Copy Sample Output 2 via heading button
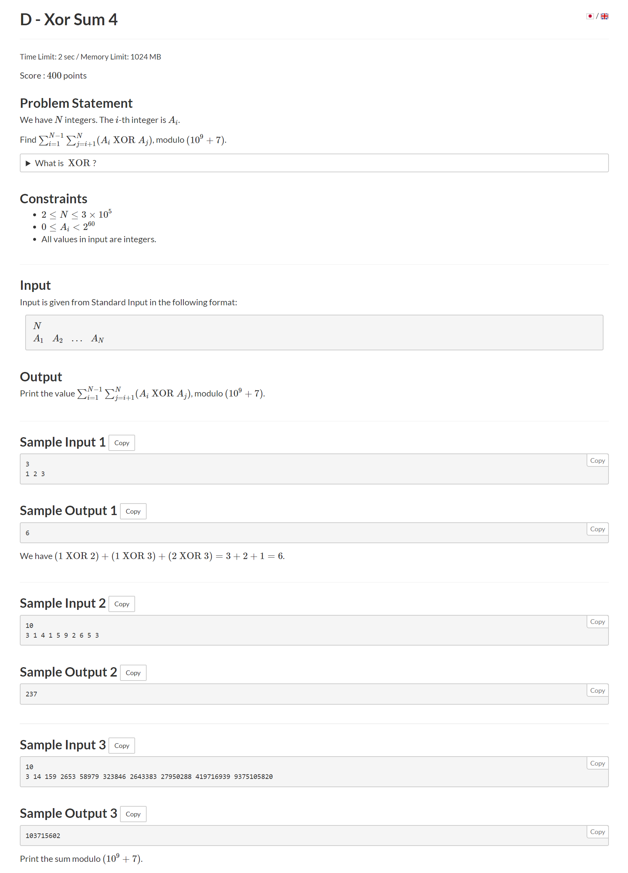The width and height of the screenshot is (628, 873). point(133,673)
